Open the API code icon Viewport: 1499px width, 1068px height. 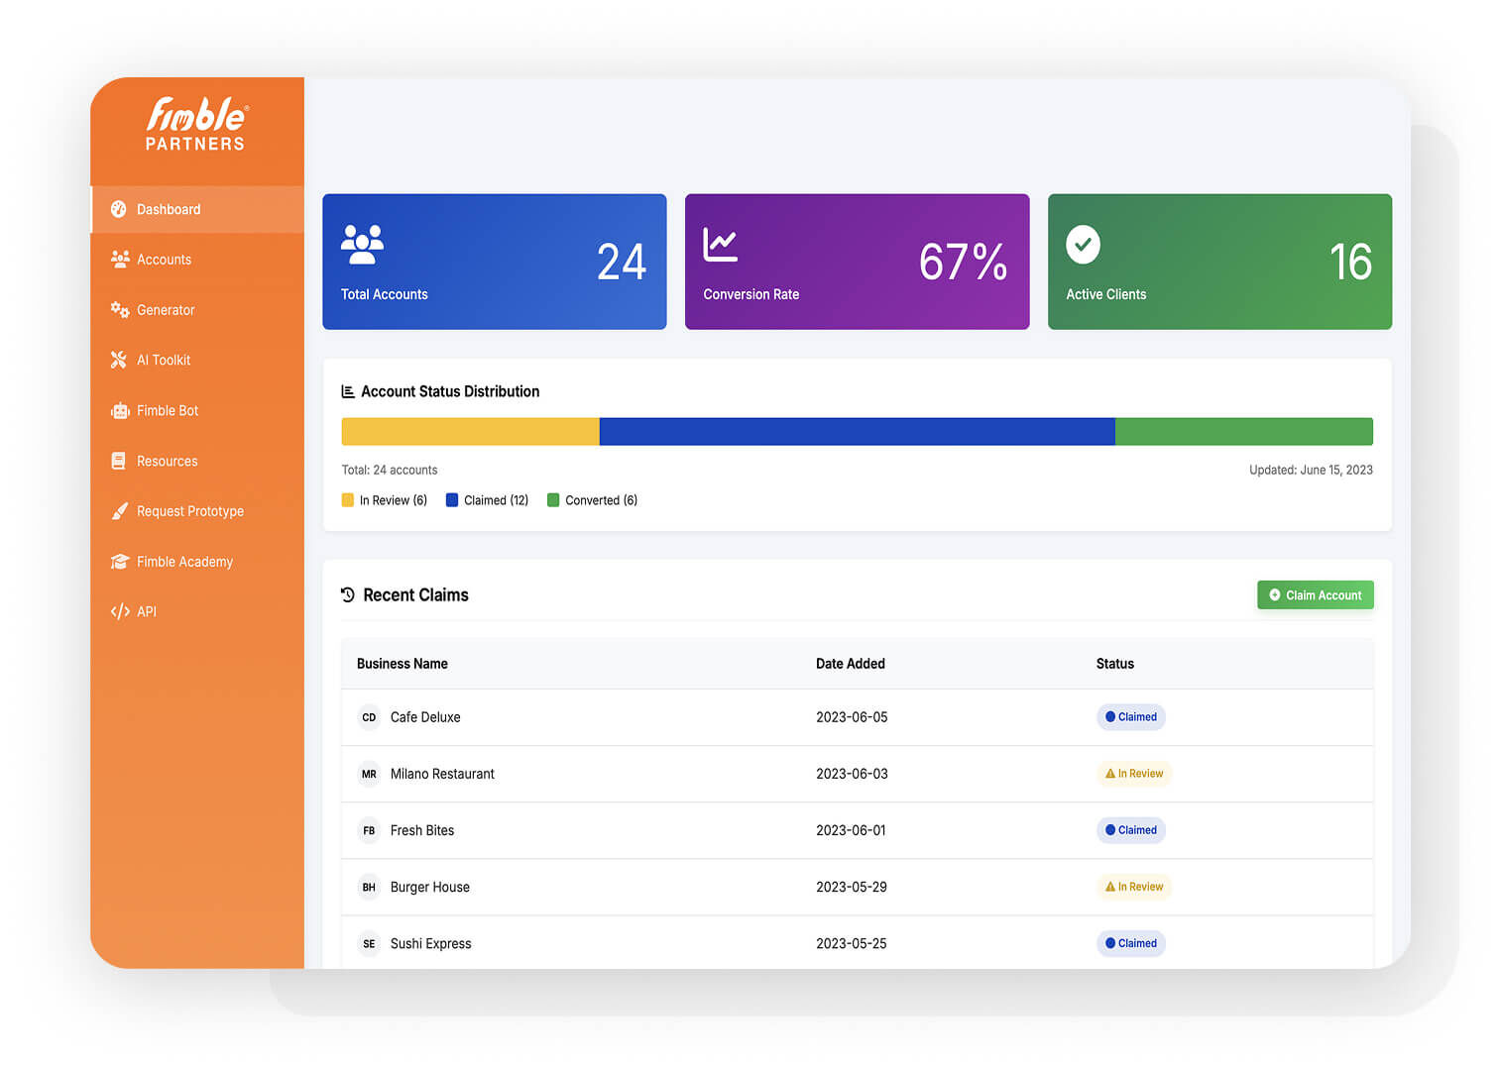[119, 611]
